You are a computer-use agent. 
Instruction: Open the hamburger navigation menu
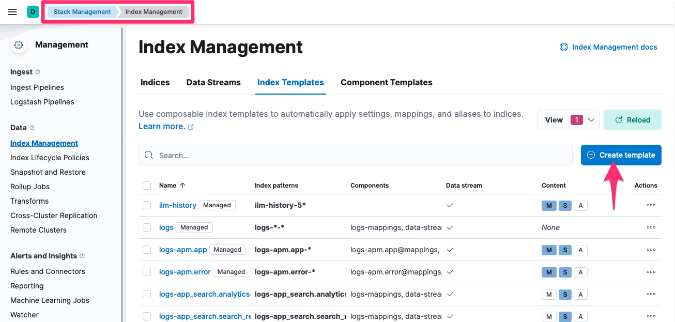coord(12,12)
